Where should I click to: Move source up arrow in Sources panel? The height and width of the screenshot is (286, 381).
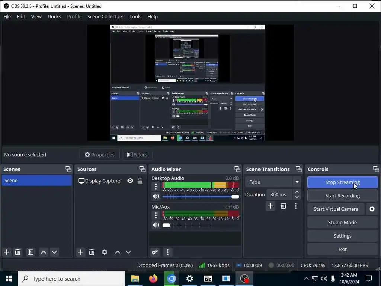(x=118, y=252)
